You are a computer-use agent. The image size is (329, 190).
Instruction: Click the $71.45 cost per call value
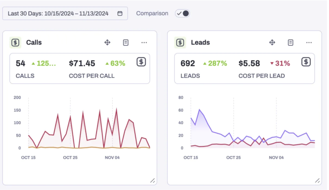tap(82, 63)
